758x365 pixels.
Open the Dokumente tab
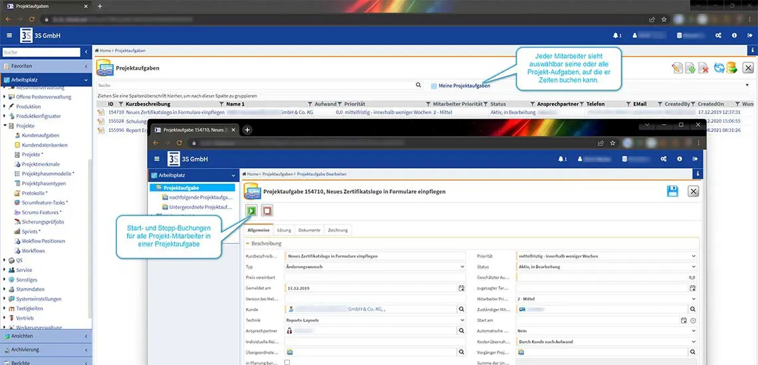tap(309, 230)
